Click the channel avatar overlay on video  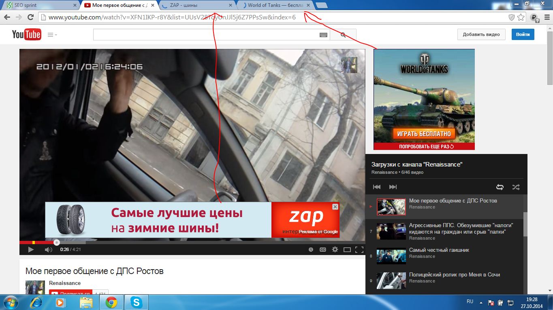point(349,65)
